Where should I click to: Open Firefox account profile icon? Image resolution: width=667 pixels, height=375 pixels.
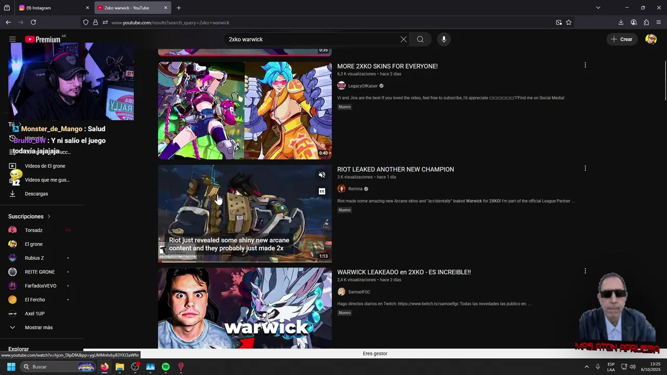coord(634,22)
